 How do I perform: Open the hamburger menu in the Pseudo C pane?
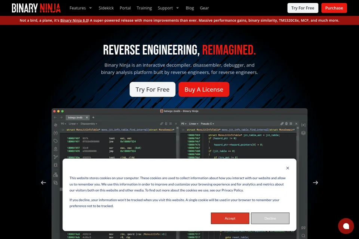[291, 124]
